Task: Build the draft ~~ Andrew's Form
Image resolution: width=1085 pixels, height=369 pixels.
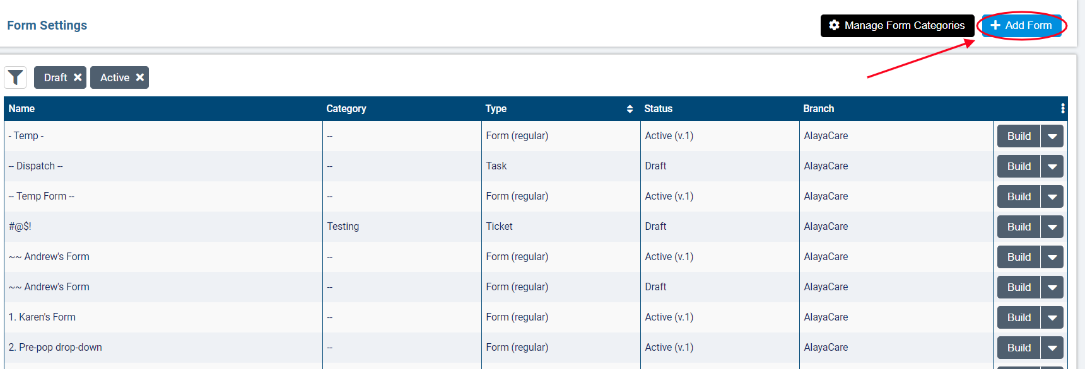Action: pos(1018,287)
